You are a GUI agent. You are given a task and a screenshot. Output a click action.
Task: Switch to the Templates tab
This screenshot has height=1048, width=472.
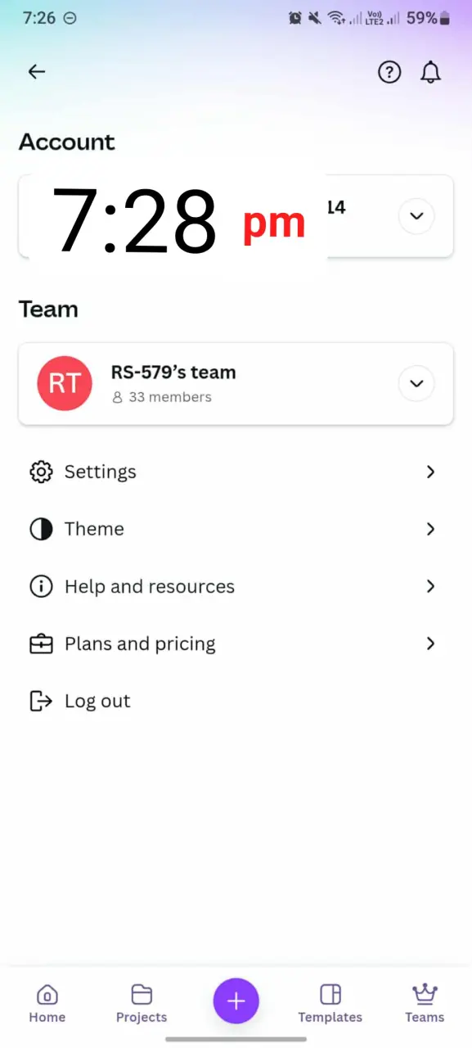tap(330, 1004)
